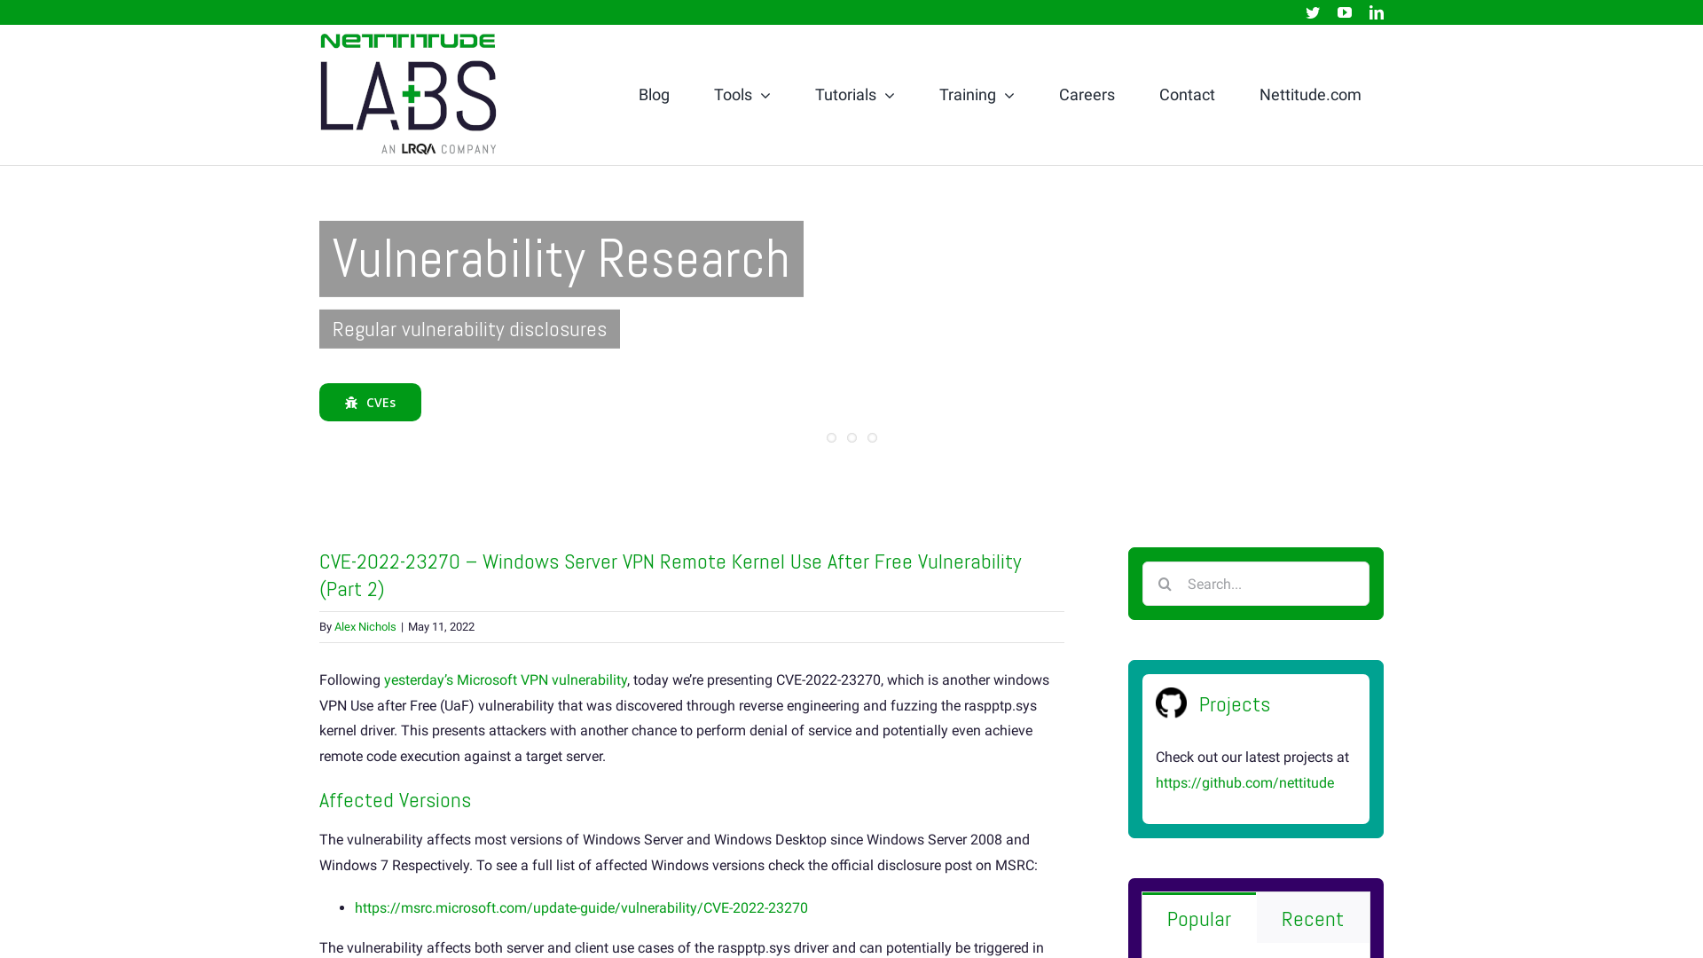Visit the LinkedIn profile icon
This screenshot has width=1703, height=958.
point(1377,12)
